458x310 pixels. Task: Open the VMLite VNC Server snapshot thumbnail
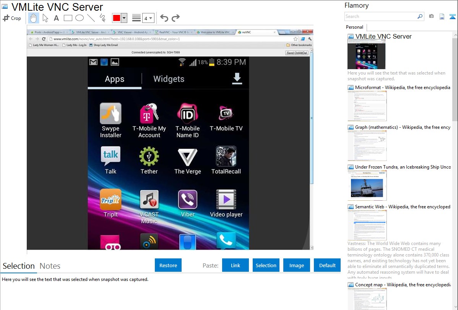click(x=366, y=55)
